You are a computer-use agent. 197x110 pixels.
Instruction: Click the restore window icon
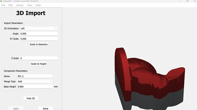(x=188, y=1)
